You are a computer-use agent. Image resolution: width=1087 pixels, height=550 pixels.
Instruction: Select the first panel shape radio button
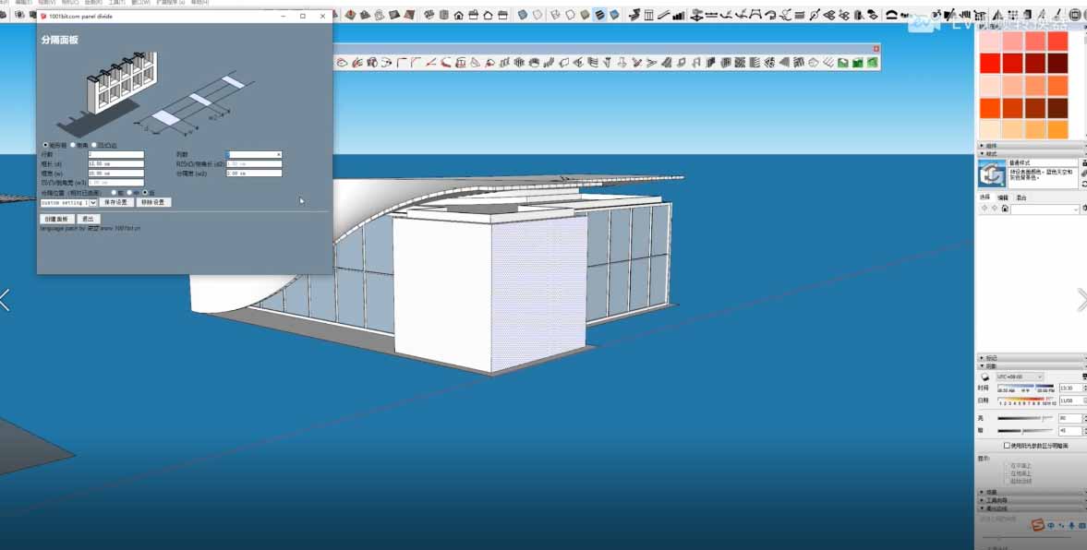point(46,145)
